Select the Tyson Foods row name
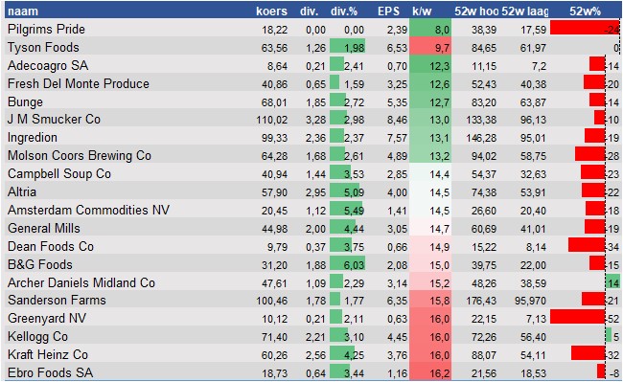Image resolution: width=623 pixels, height=382 pixels. pos(43,48)
